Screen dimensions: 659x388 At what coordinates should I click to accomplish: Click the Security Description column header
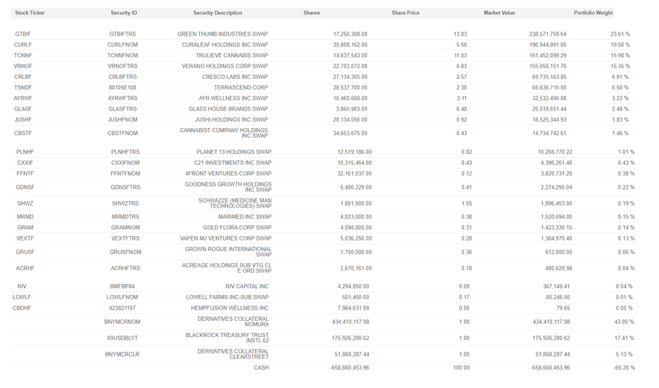point(218,13)
